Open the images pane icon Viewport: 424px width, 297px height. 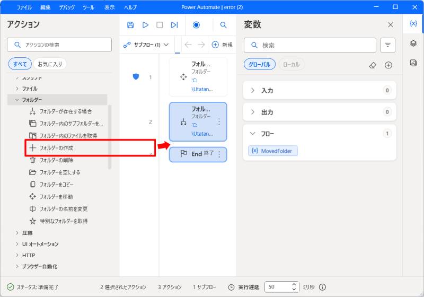pyautogui.click(x=413, y=63)
